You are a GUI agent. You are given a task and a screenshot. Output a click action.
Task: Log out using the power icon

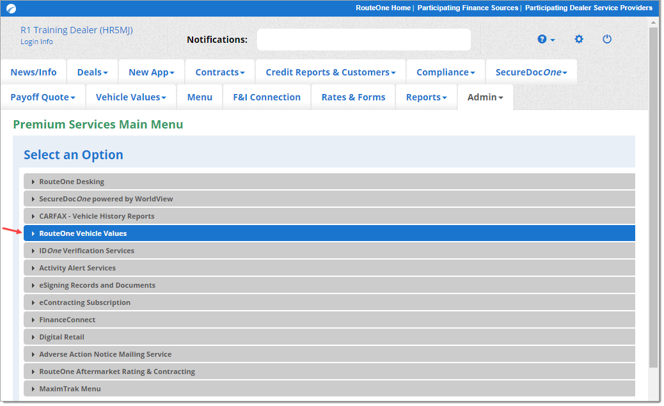(x=607, y=40)
